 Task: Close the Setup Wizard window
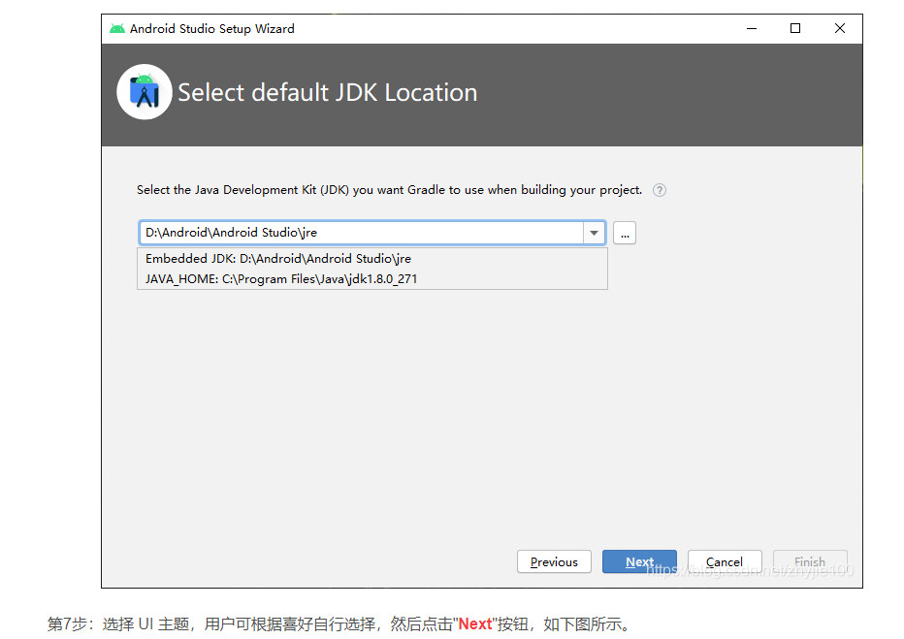pos(839,28)
